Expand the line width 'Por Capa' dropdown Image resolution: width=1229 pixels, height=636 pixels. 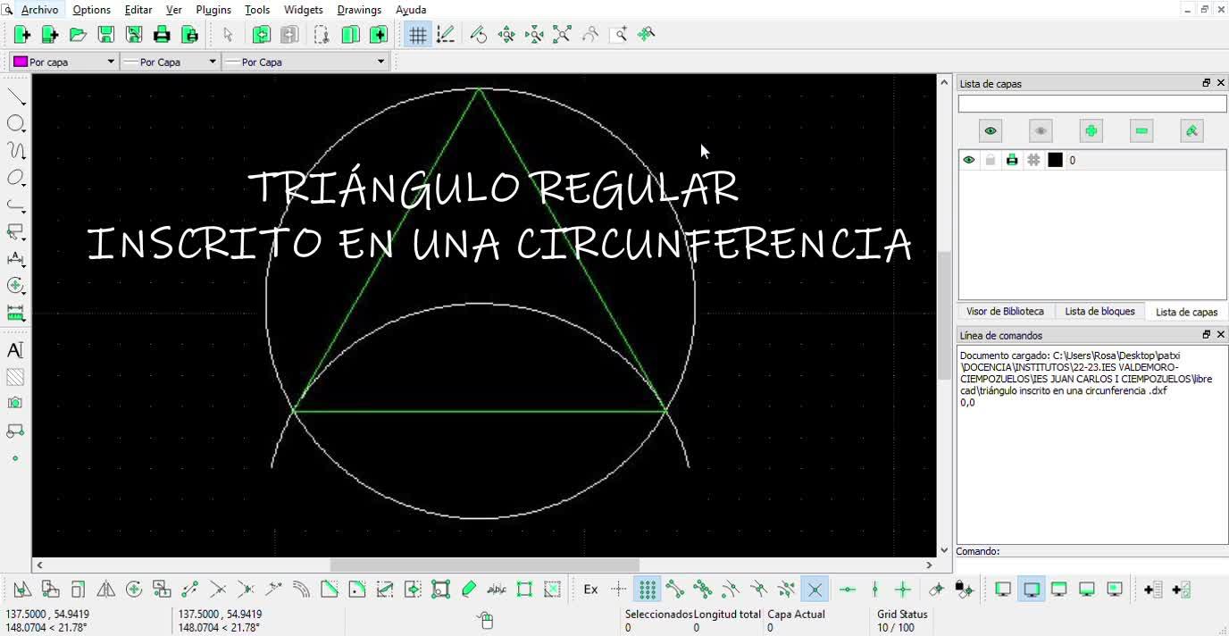170,62
